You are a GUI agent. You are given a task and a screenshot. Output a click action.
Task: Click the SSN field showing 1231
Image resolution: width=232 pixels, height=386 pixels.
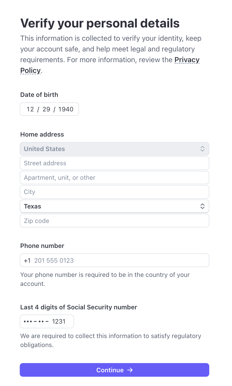[x=59, y=321]
